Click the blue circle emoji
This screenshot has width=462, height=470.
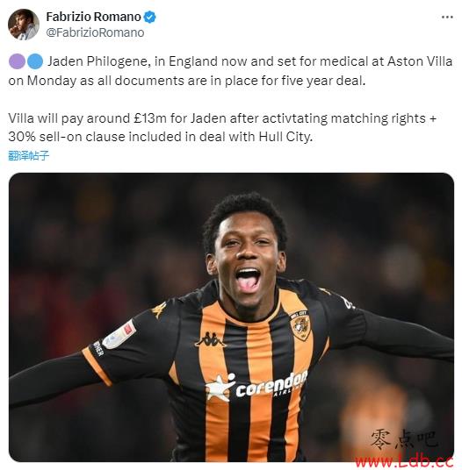pos(35,61)
